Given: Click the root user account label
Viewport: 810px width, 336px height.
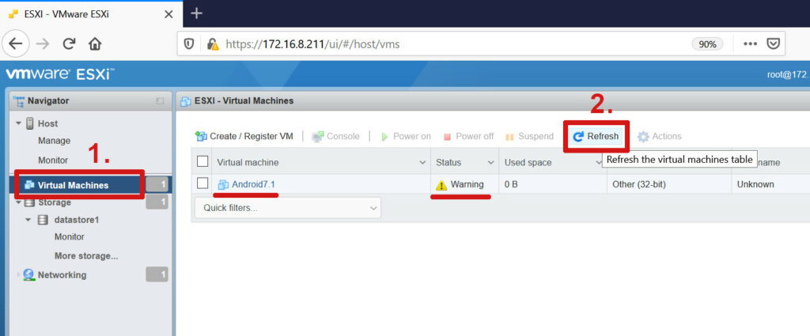Looking at the screenshot, I should pyautogui.click(x=789, y=75).
